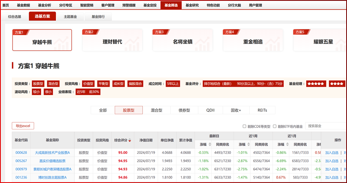Click 加入自选 for fund 000979

[x=332, y=169]
